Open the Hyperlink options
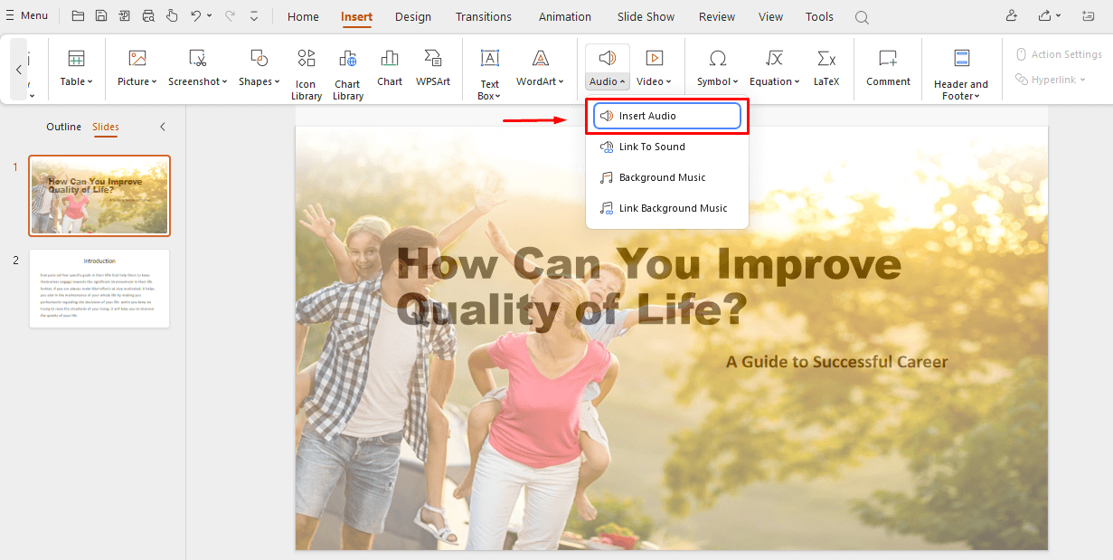The image size is (1113, 560). coord(1051,79)
